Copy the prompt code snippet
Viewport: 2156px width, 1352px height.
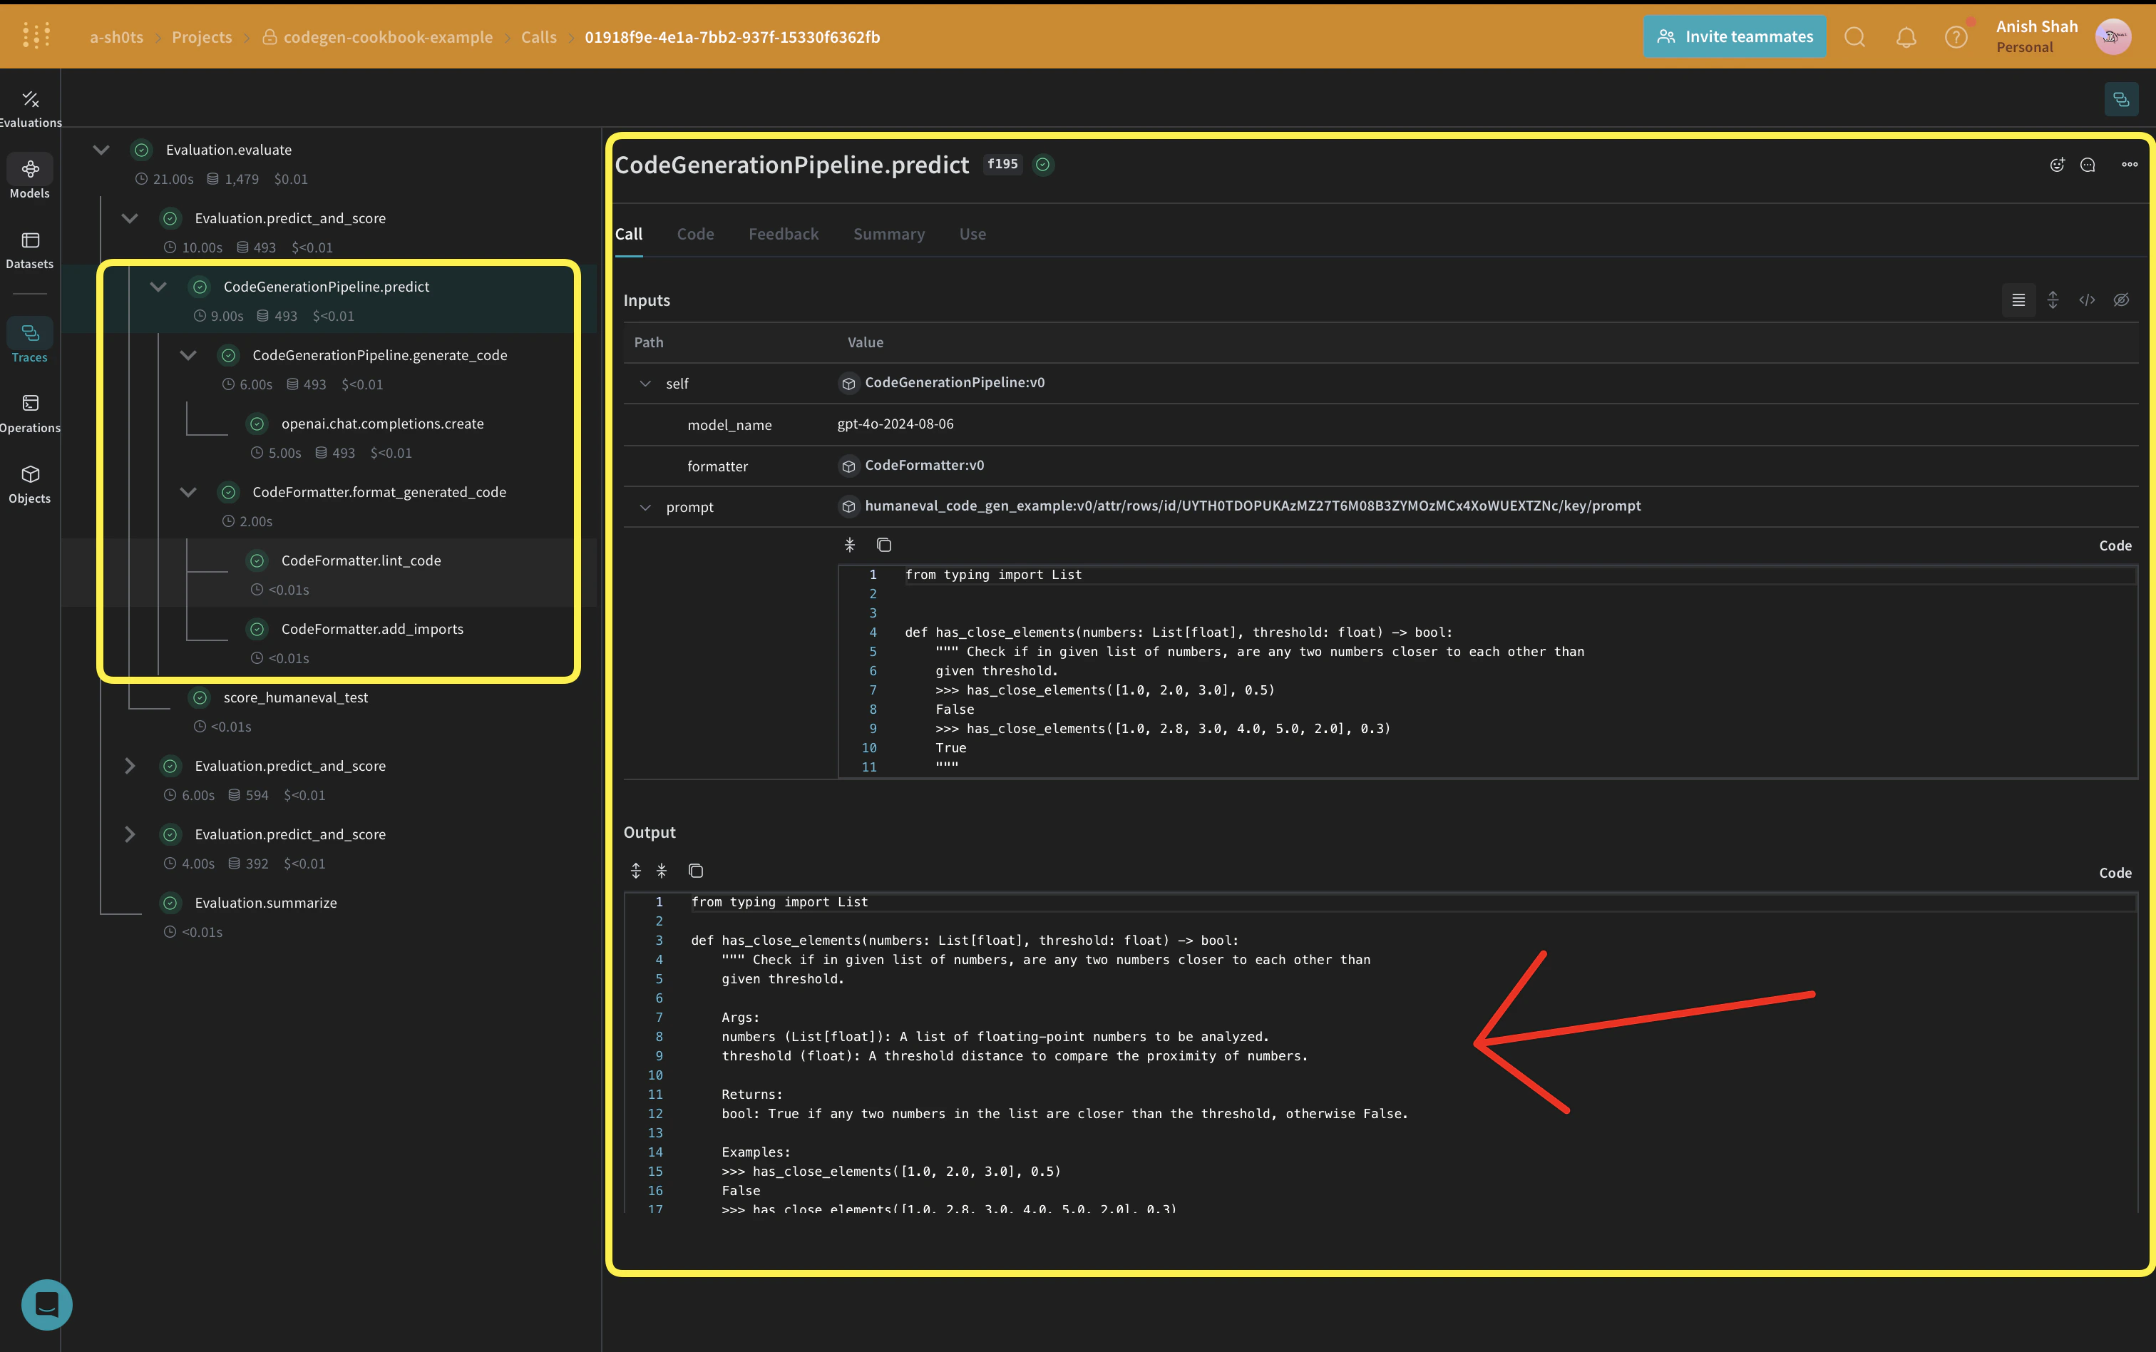[884, 543]
